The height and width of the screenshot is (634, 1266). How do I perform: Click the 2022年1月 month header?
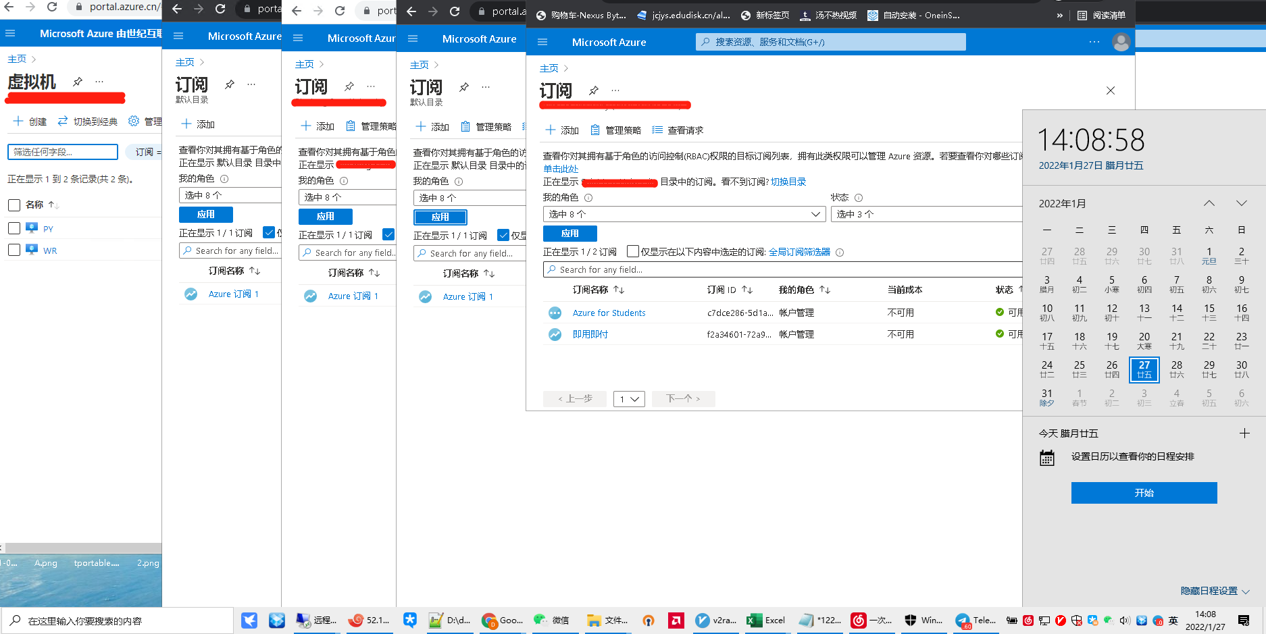coord(1063,204)
